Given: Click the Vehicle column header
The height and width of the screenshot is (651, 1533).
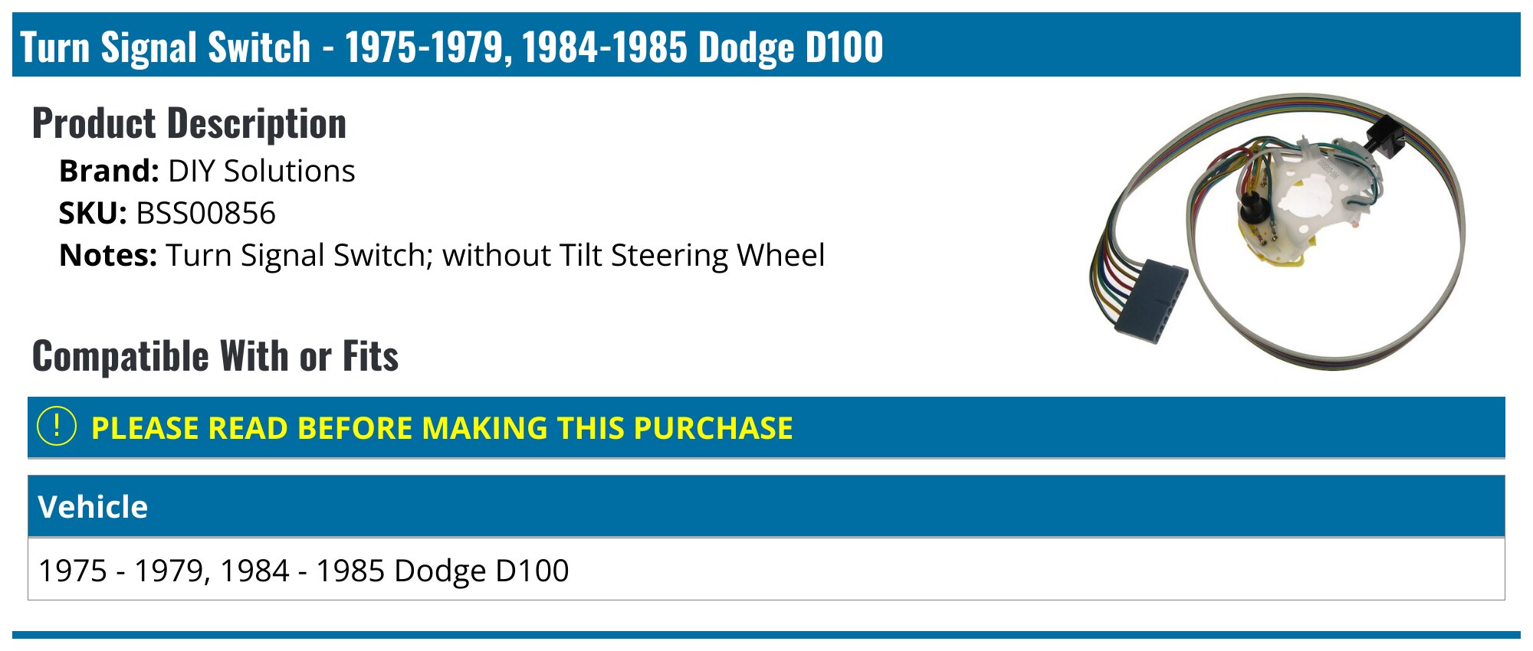Looking at the screenshot, I should click(x=93, y=507).
